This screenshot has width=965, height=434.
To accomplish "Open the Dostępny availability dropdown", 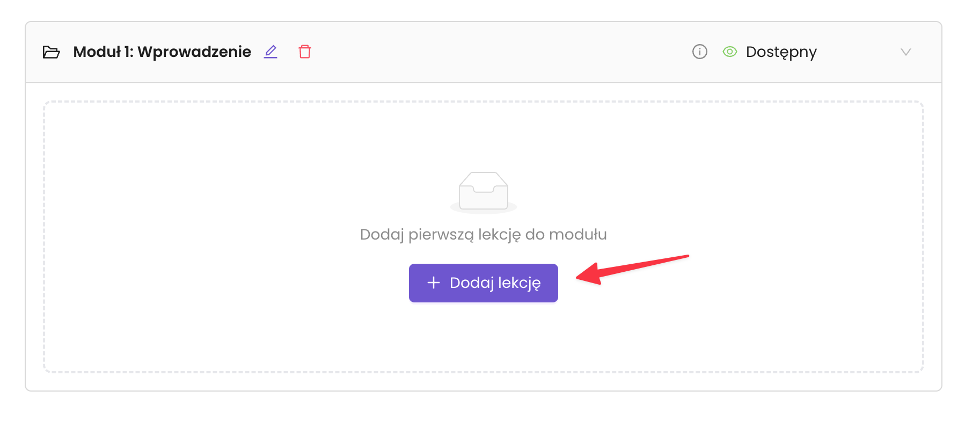I will click(x=781, y=52).
